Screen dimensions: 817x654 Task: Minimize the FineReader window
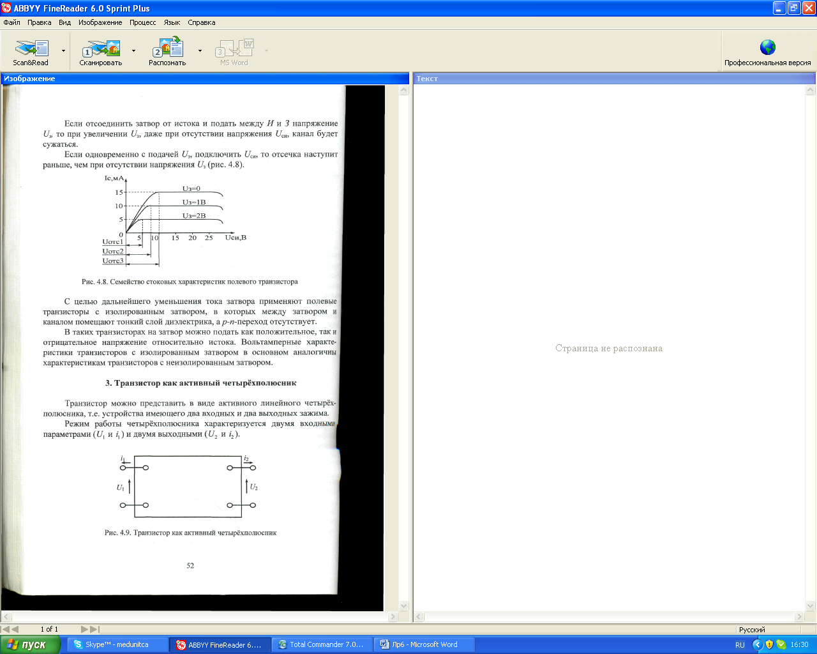point(779,8)
